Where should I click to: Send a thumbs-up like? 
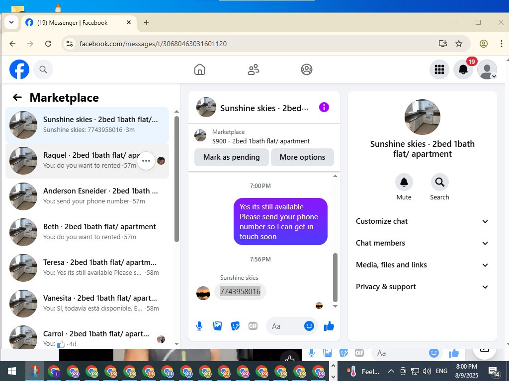point(329,326)
